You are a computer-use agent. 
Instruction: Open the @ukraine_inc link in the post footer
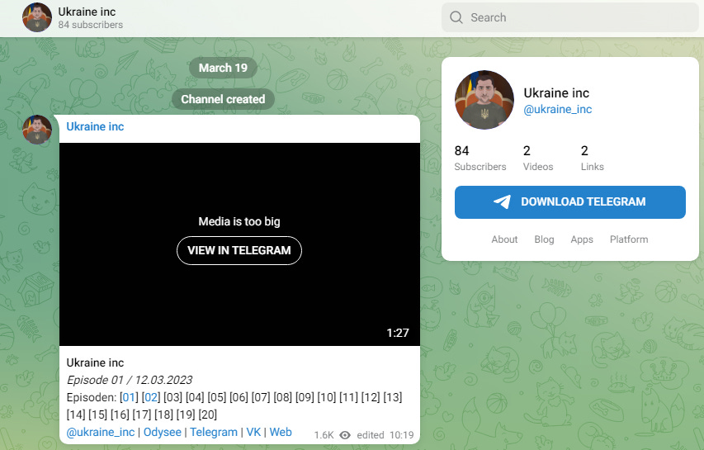click(x=101, y=432)
